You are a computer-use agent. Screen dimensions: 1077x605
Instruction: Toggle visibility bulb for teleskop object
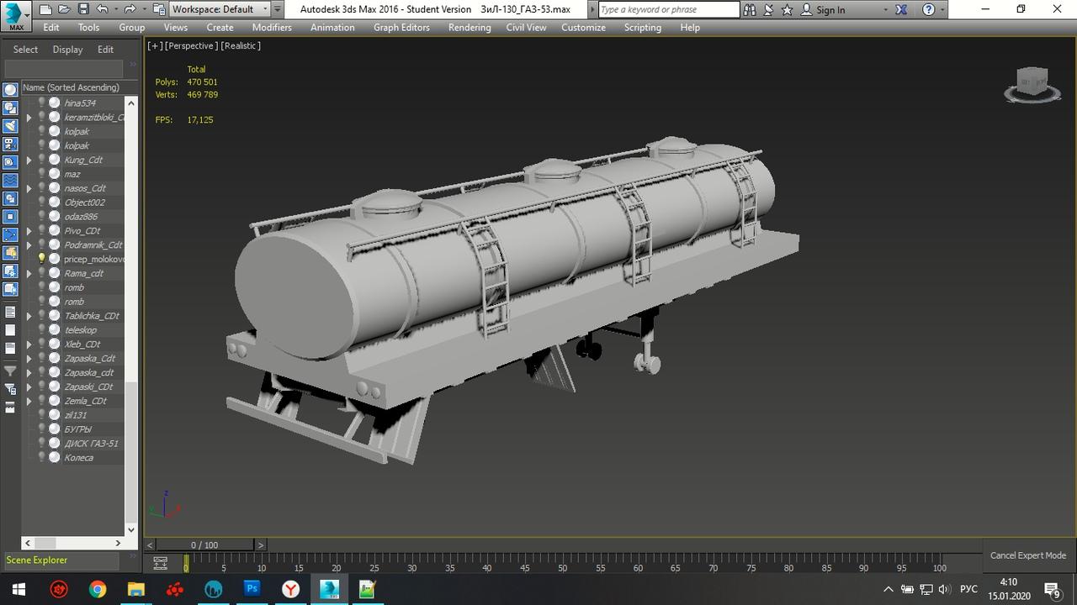pyautogui.click(x=41, y=329)
